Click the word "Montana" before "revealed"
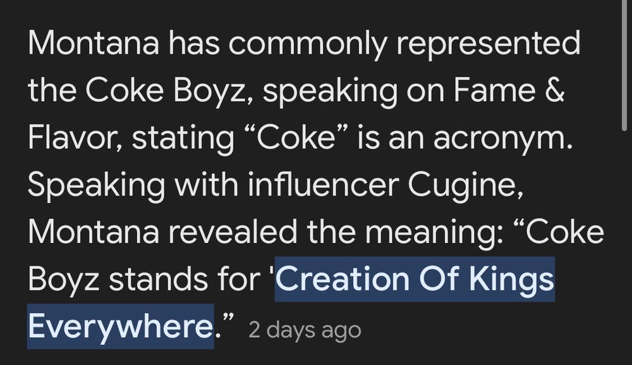This screenshot has height=365, width=632. coord(94,232)
